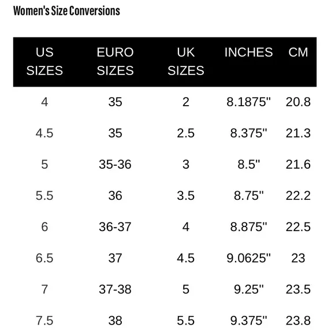Select the UK size 5.5 cell
The image size is (335, 335).
pos(185,321)
